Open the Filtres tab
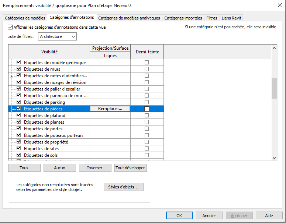Image resolution: width=286 pixels, height=223 pixels. (x=212, y=18)
